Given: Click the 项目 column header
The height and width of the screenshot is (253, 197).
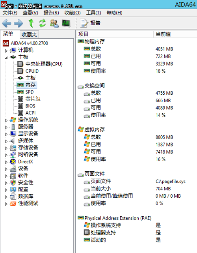Looking at the screenshot, I should pyautogui.click(x=115, y=34).
